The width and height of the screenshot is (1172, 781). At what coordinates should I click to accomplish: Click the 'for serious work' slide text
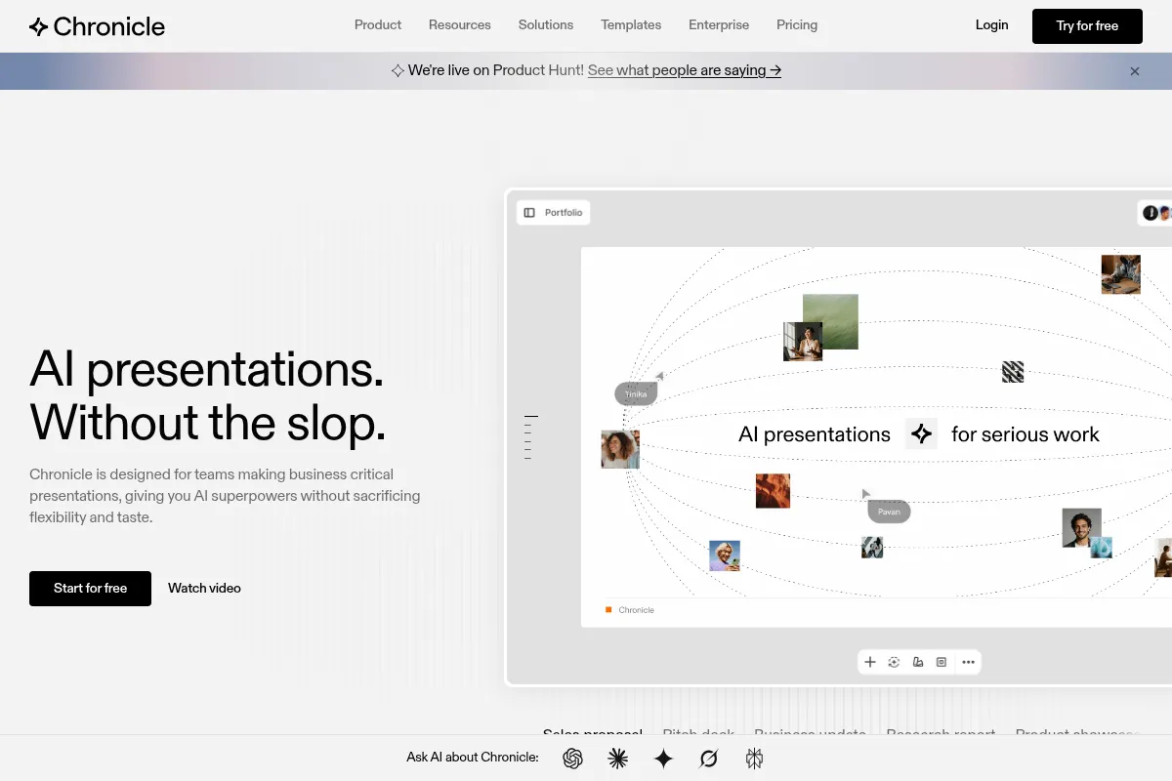point(1025,434)
